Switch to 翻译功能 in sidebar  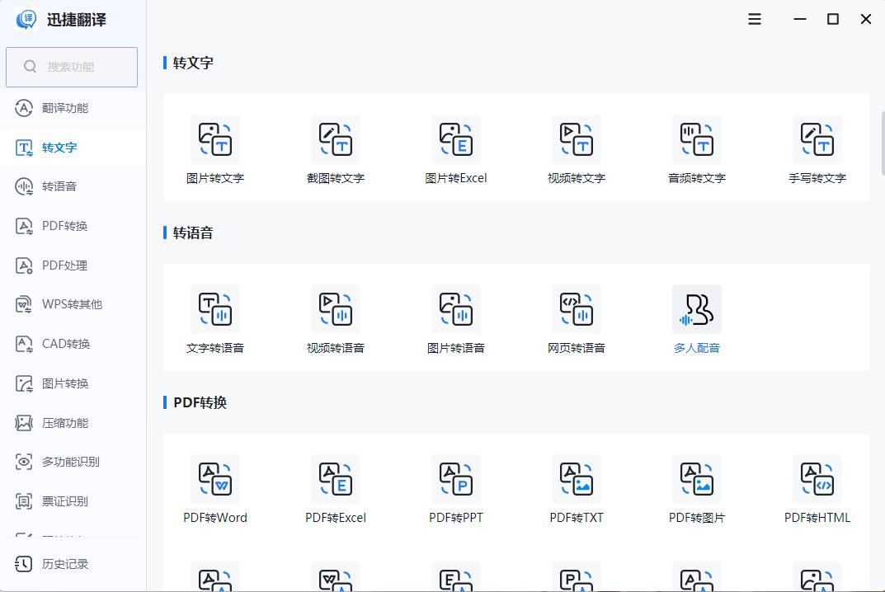coord(73,108)
